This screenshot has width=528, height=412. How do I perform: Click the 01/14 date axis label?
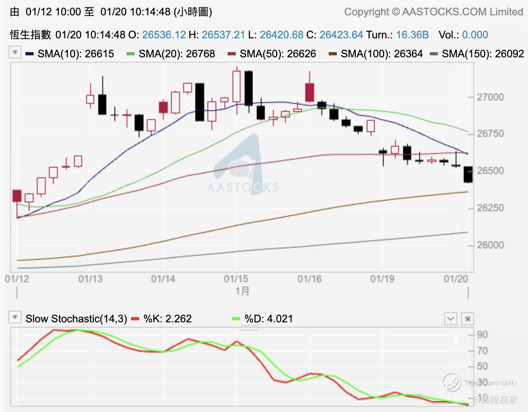[163, 279]
